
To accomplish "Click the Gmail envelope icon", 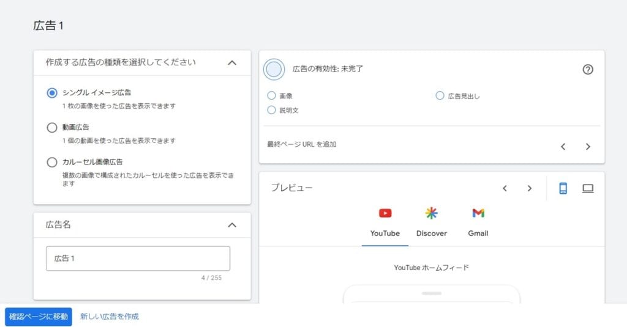I will pos(478,213).
